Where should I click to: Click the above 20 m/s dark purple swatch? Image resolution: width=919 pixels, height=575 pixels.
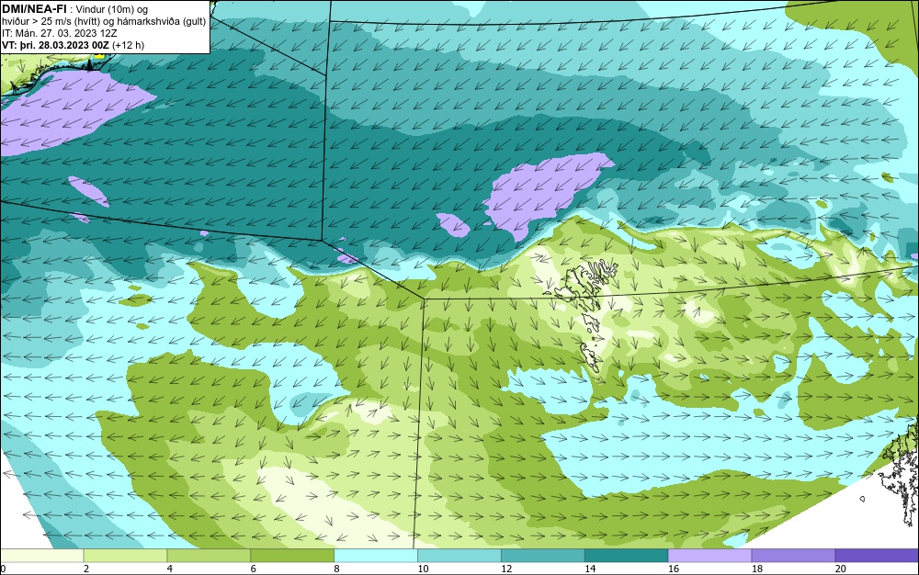(876, 555)
